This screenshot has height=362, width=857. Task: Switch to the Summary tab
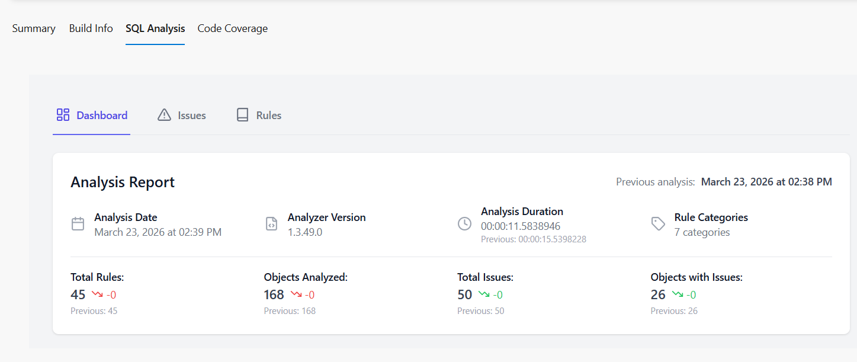[x=34, y=28]
